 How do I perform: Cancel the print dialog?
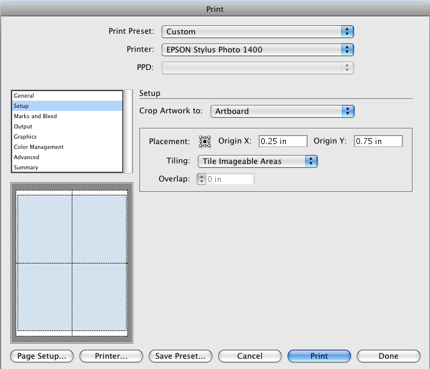click(250, 356)
